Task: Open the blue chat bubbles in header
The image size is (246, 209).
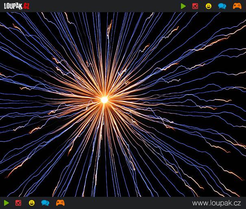Action: (222, 6)
